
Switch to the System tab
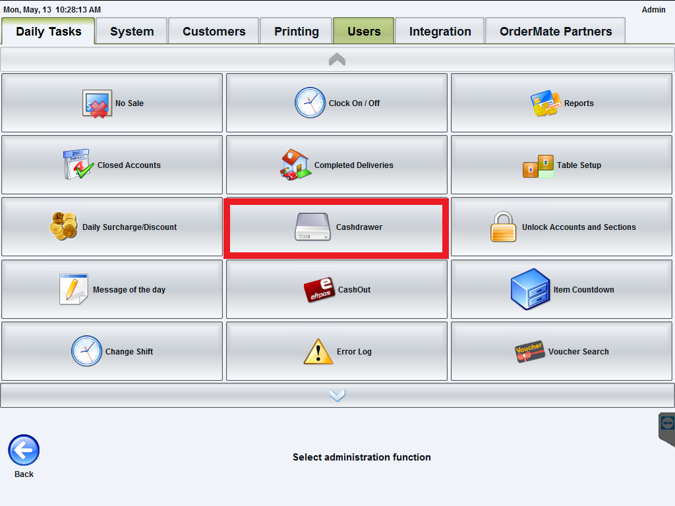[132, 31]
